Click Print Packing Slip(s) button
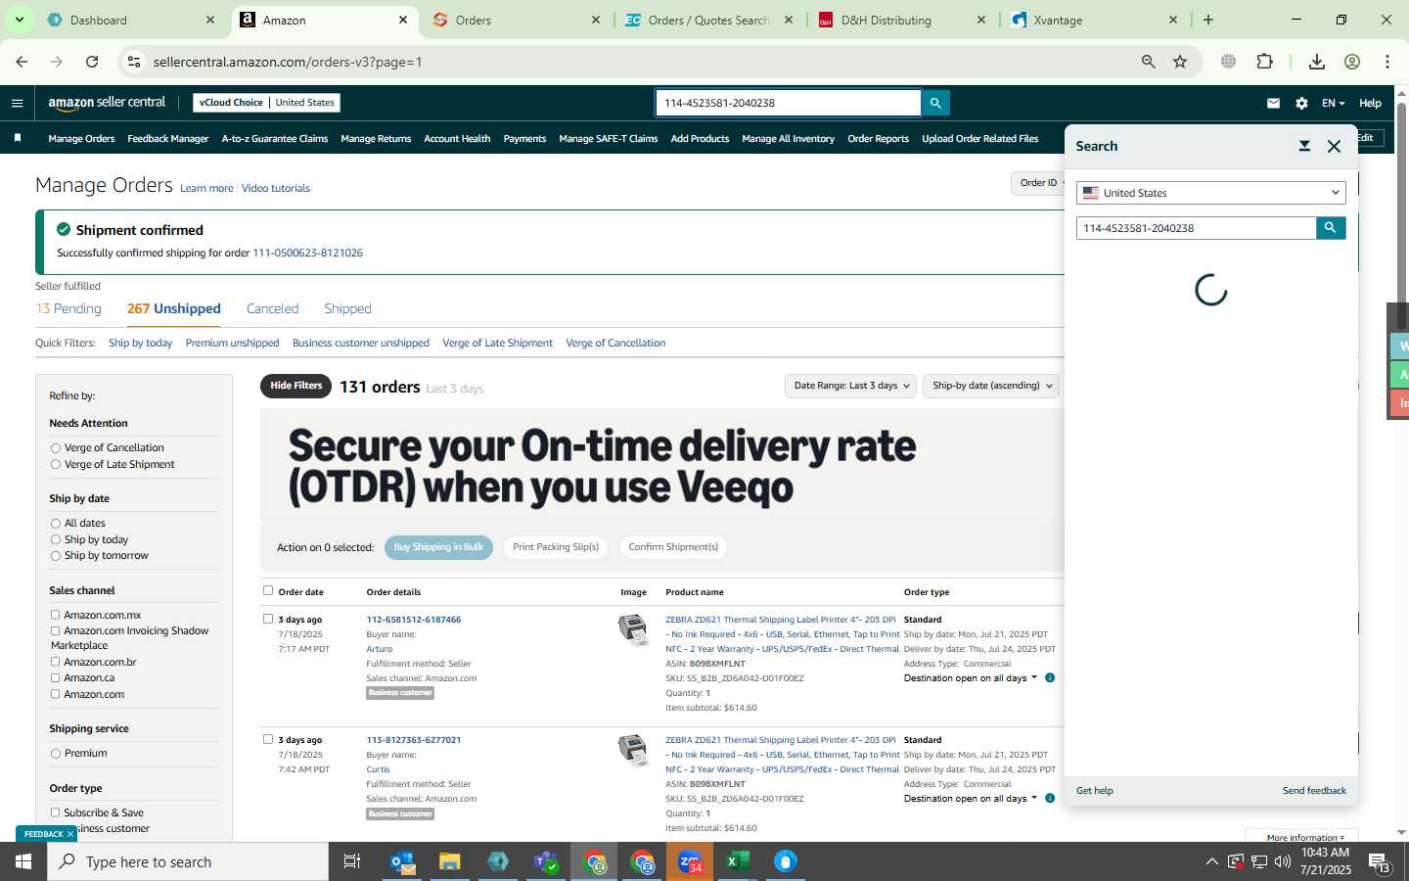1409x881 pixels. 556,547
